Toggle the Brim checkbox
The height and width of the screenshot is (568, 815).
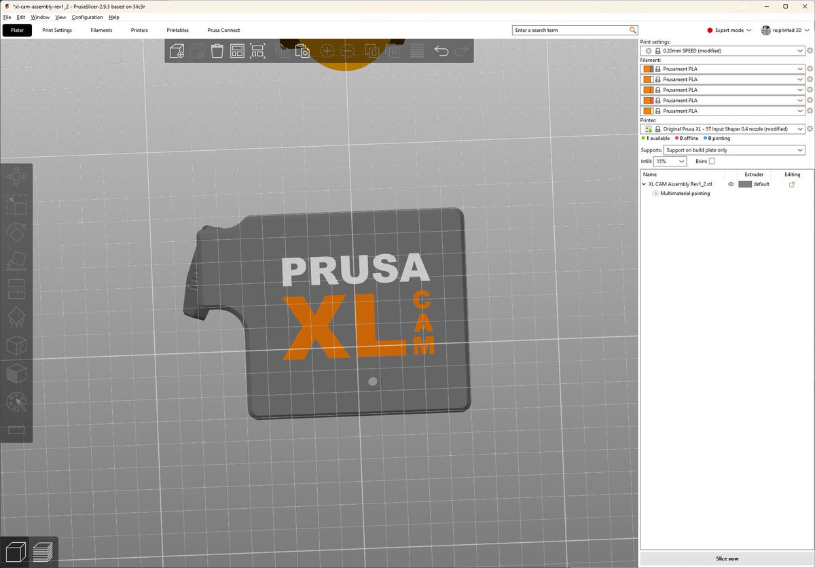pyautogui.click(x=712, y=161)
